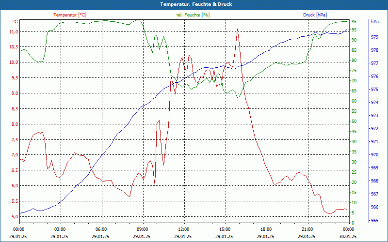Click the '7,5' temperature axis tick
This screenshot has width=388, height=242.
[x=15, y=139]
